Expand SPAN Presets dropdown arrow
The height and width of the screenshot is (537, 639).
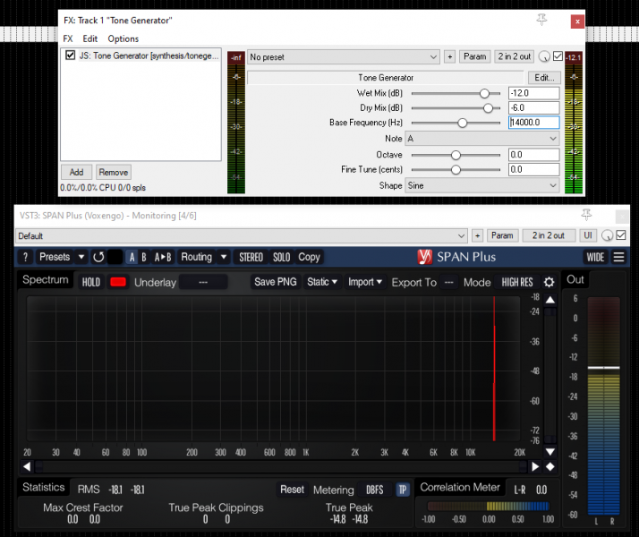(81, 257)
